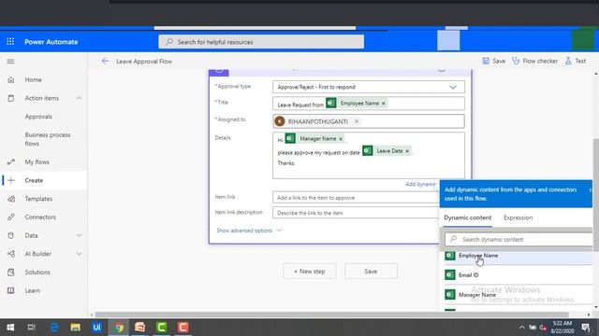
Task: Click the Templates icon
Action: [11, 199]
